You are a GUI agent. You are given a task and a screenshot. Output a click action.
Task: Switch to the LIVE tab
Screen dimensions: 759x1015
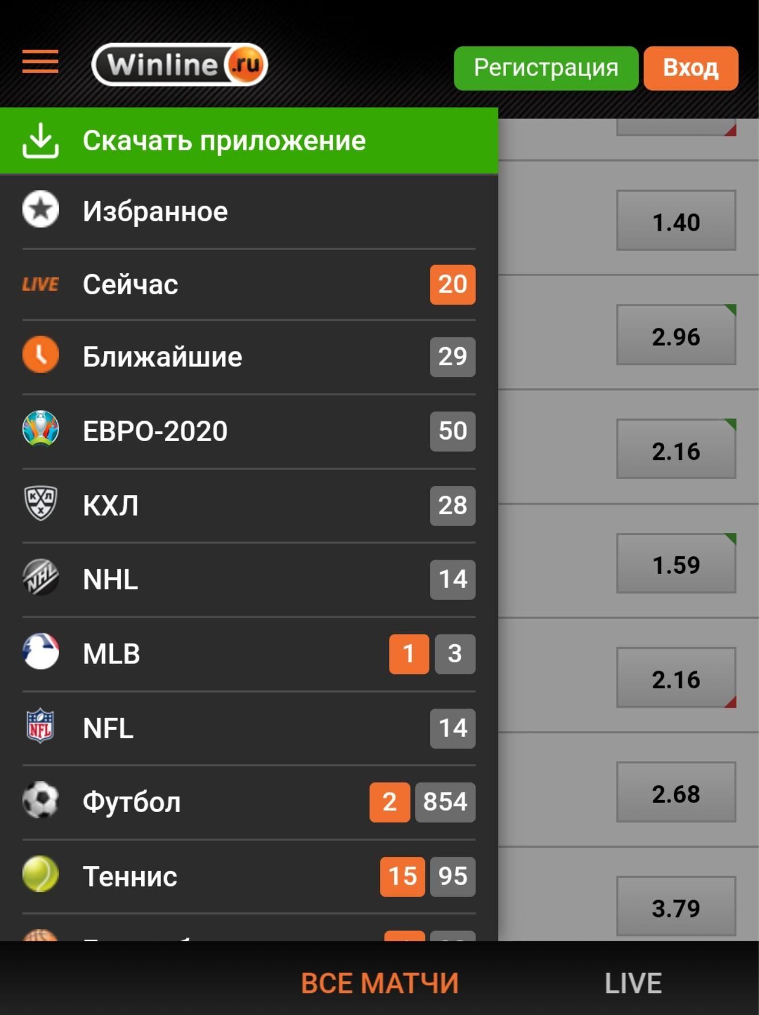[633, 983]
